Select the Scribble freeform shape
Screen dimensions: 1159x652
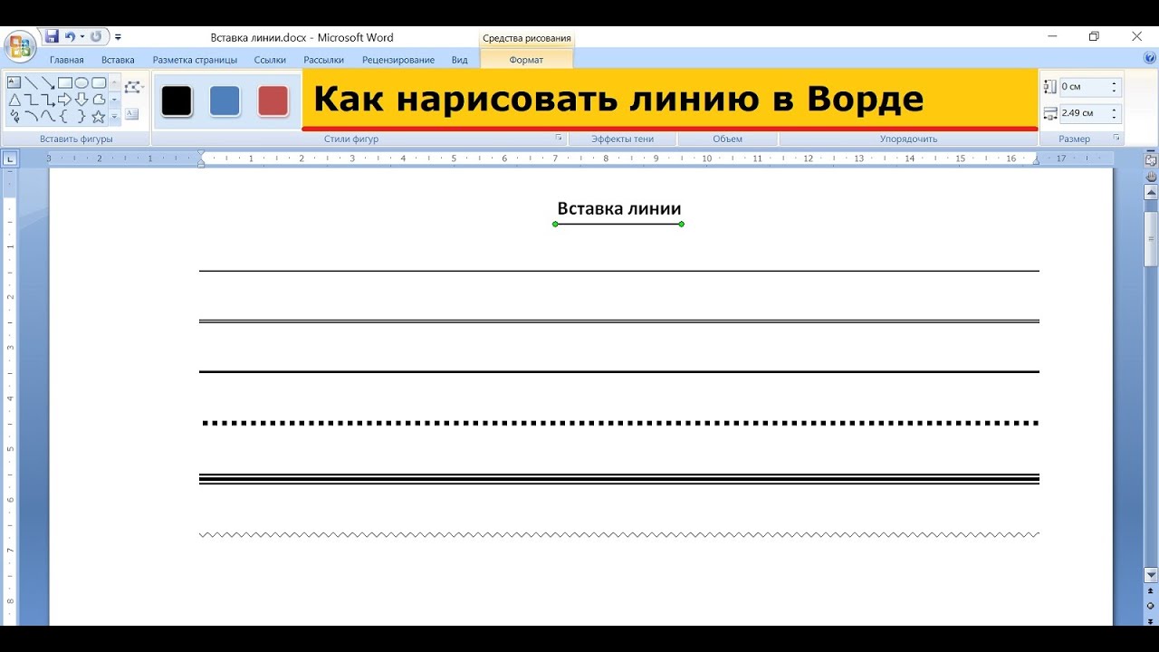pyautogui.click(x=14, y=117)
